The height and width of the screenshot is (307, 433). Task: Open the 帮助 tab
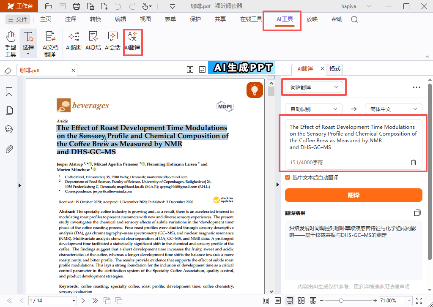click(x=337, y=19)
